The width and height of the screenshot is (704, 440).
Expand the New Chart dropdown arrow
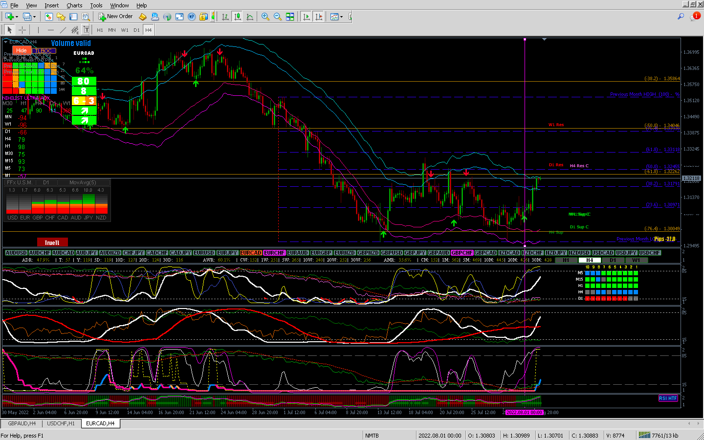(17, 17)
